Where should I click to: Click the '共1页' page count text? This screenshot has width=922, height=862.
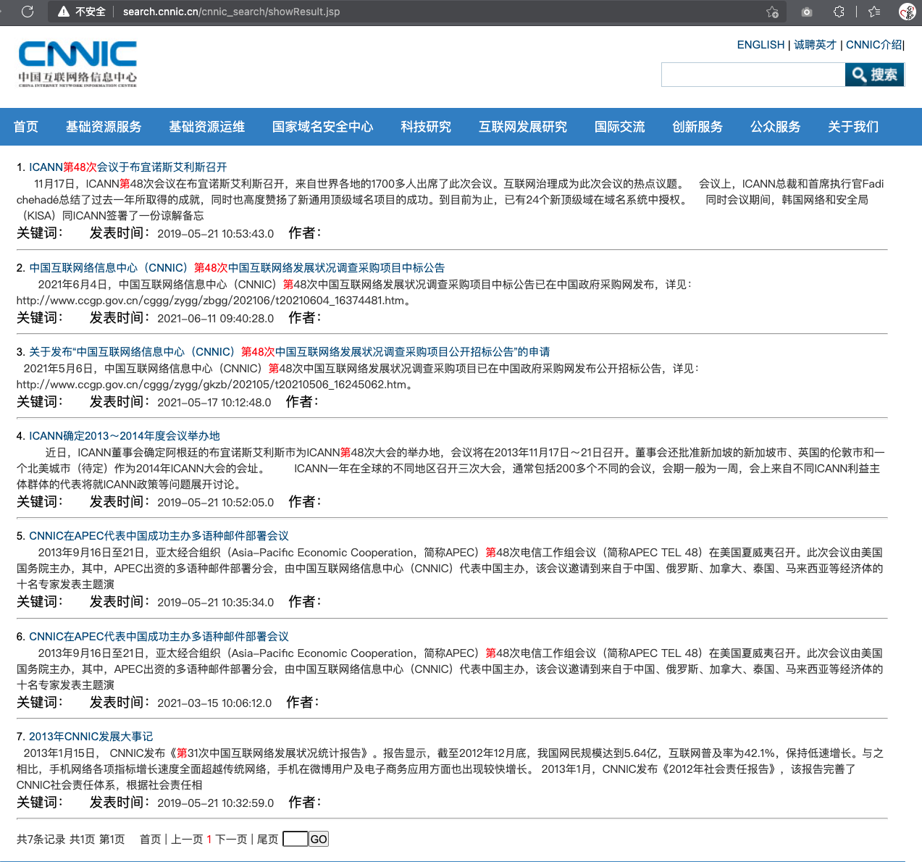click(x=82, y=840)
